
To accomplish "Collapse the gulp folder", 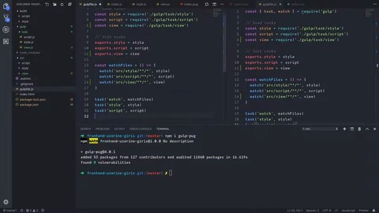I will pos(23,27).
